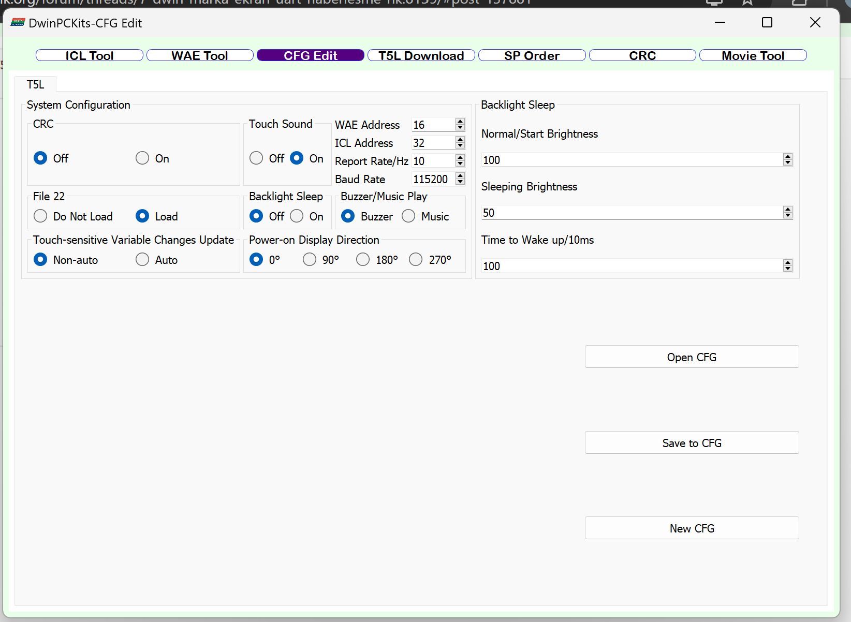Decrease WAE Address with down arrow
Screen dimensions: 851x622
460,128
